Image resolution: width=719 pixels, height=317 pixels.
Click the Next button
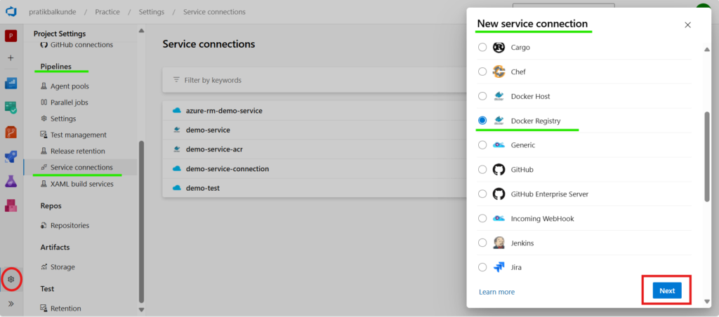[x=667, y=290]
